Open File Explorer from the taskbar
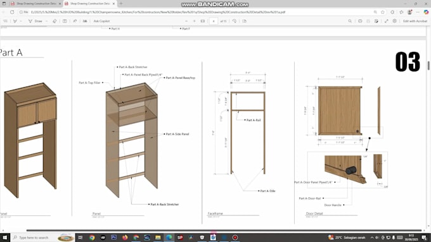Screen dimensions: 431x242 point(158,238)
